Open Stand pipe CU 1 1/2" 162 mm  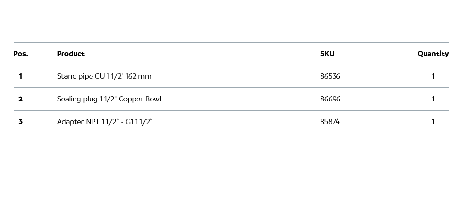(104, 76)
